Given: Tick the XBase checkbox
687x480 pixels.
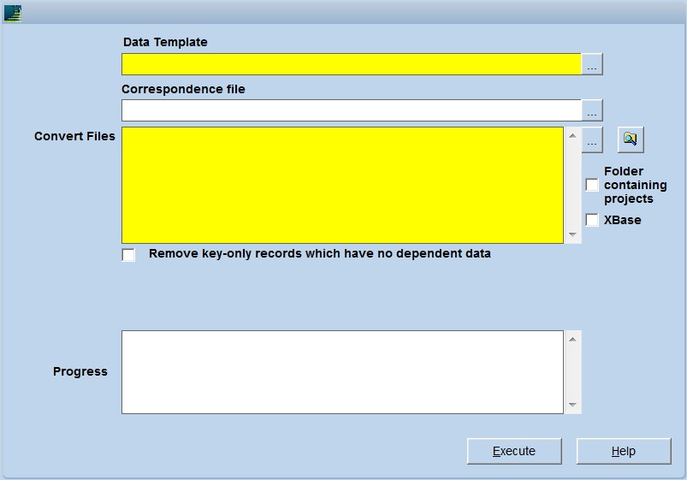Looking at the screenshot, I should pos(592,220).
